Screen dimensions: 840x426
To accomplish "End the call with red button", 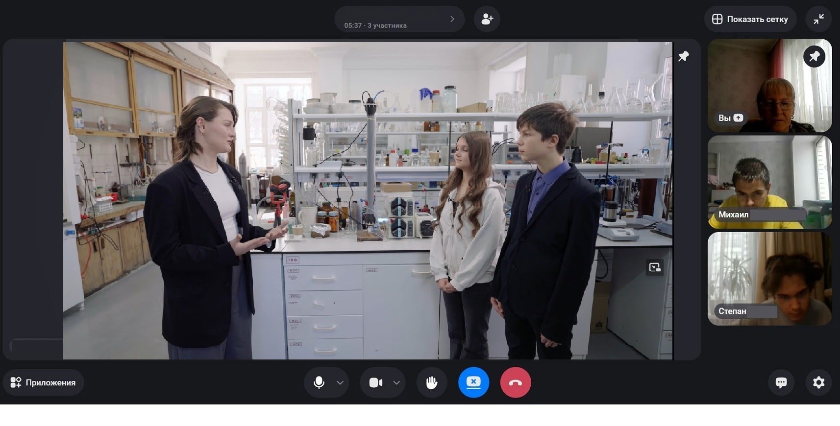I will 516,382.
